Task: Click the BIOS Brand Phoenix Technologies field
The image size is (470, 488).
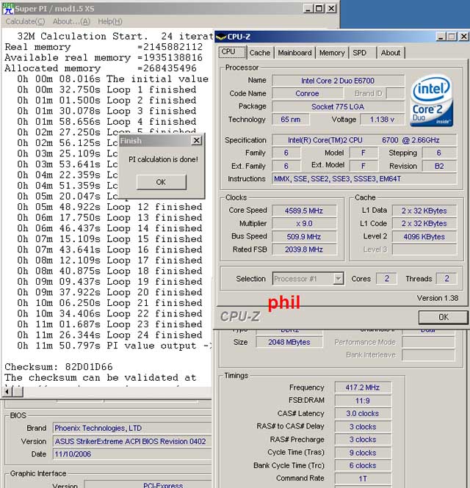Action: [132, 429]
